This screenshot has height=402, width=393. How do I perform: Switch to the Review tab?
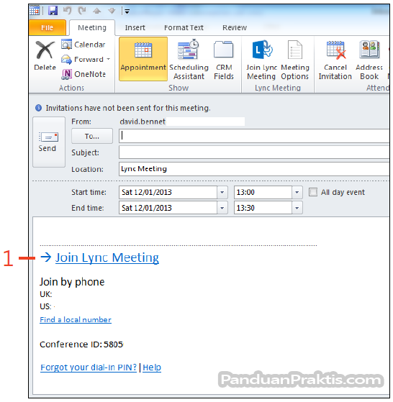(235, 28)
